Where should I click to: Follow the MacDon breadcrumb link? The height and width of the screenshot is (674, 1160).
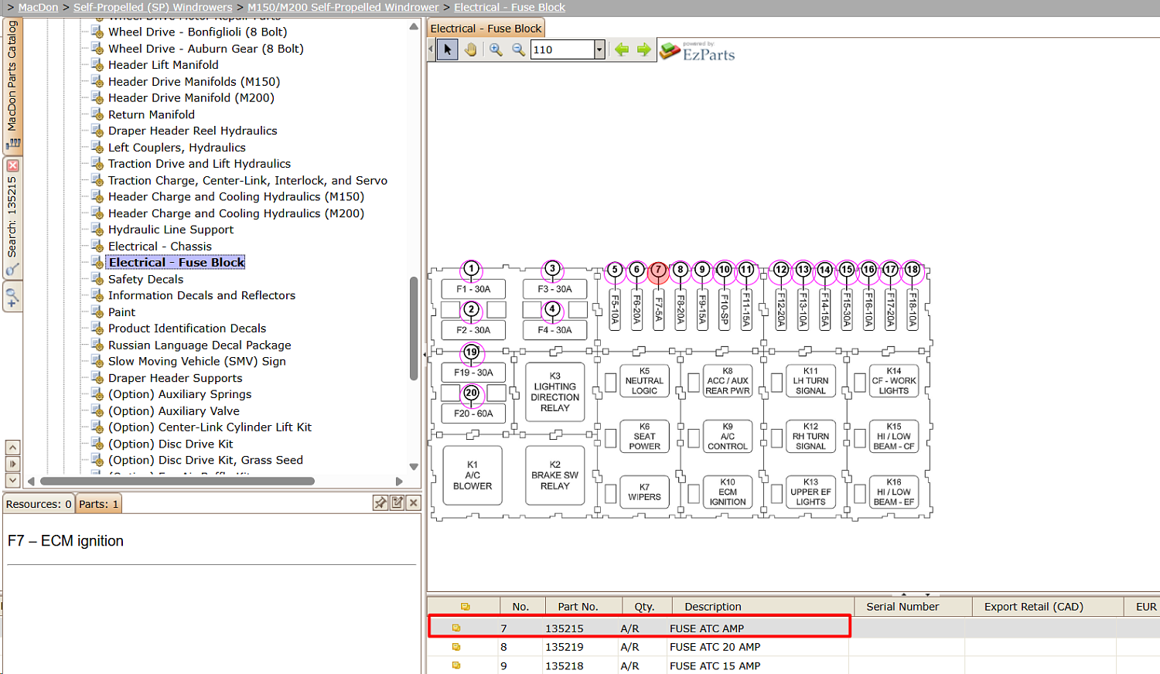click(38, 7)
